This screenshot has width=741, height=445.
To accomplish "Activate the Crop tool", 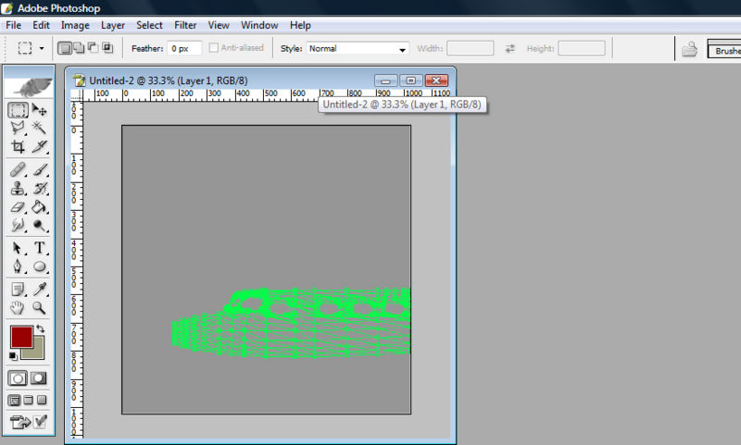I will 18,147.
